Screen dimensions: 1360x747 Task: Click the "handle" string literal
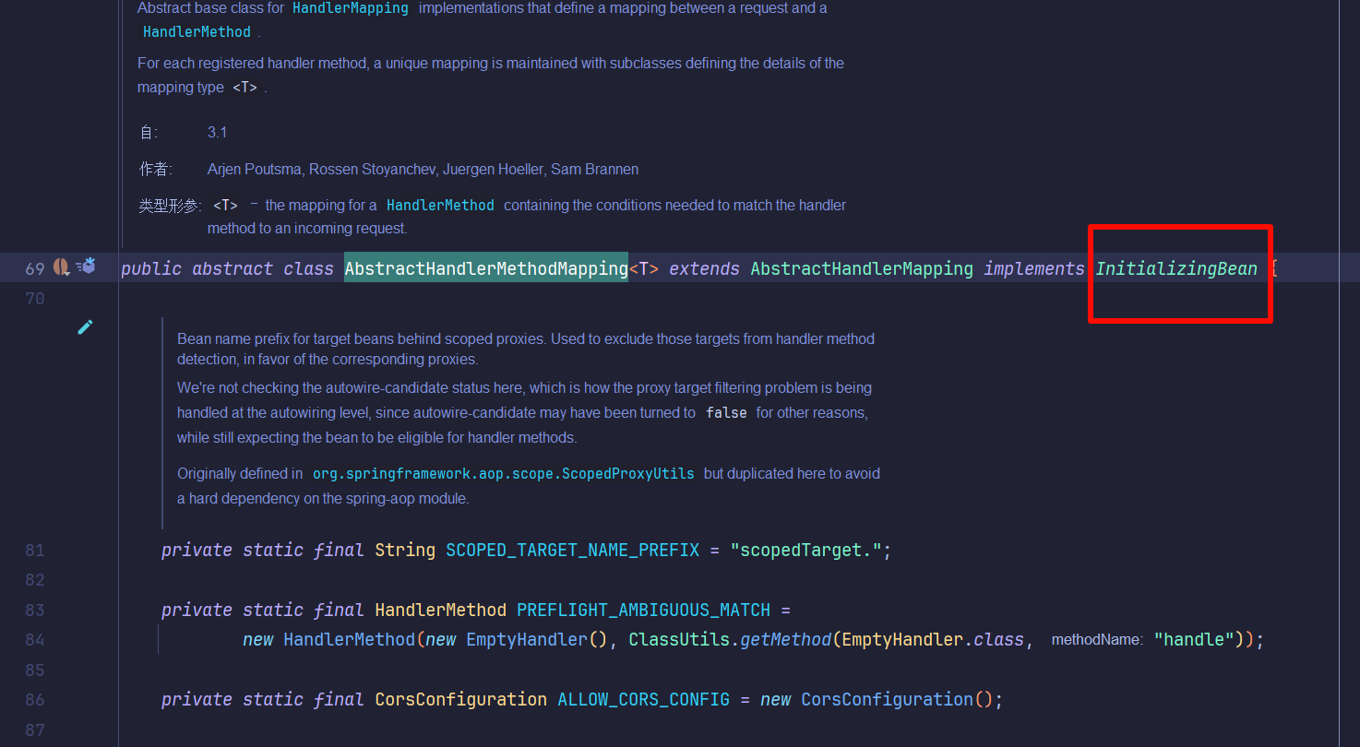coord(1193,640)
